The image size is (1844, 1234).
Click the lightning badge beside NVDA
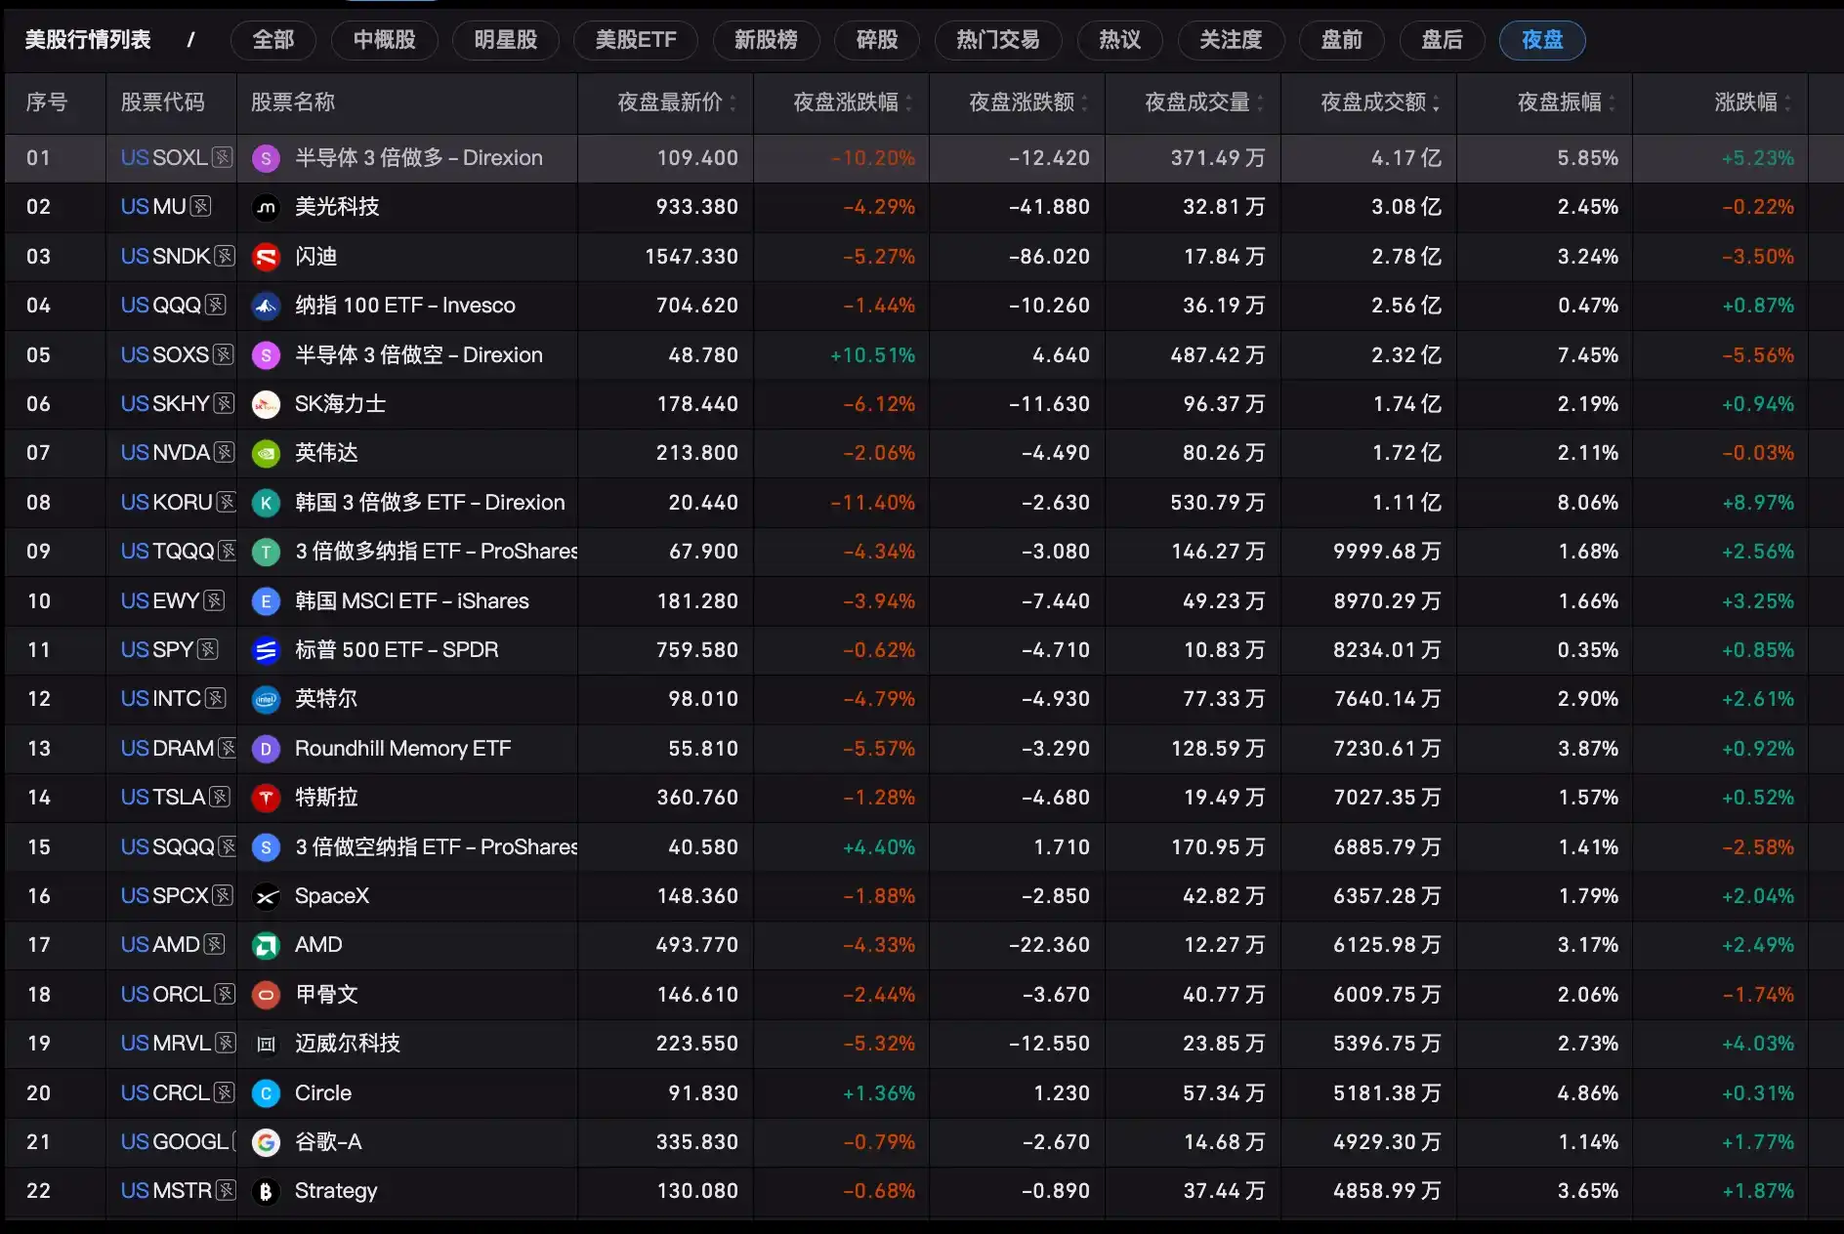[225, 452]
